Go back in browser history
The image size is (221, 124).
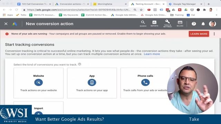point(4,10)
